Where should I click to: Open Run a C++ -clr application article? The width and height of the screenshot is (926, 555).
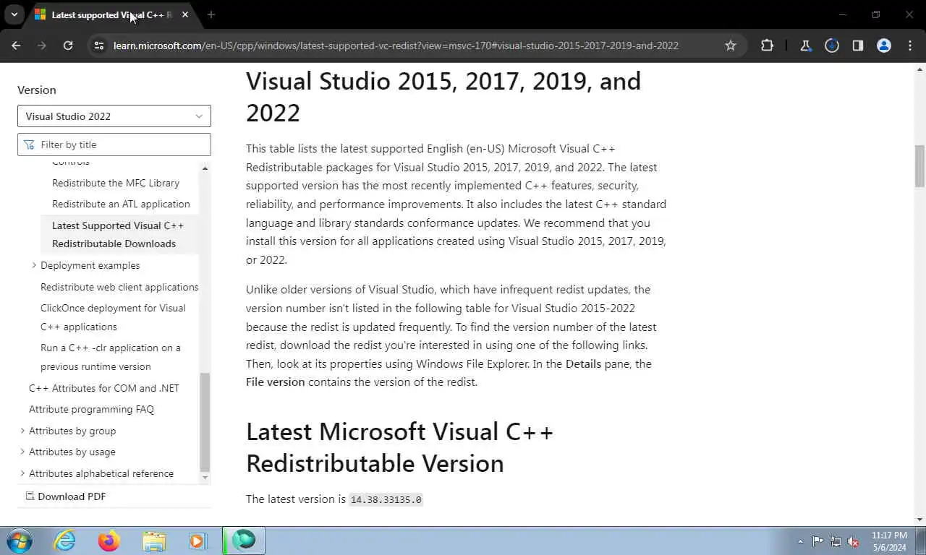pos(111,357)
